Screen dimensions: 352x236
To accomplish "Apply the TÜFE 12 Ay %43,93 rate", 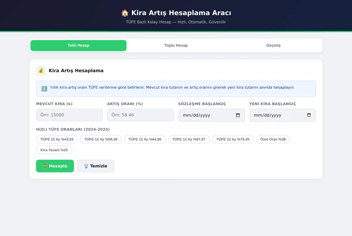I will (x=57, y=139).
